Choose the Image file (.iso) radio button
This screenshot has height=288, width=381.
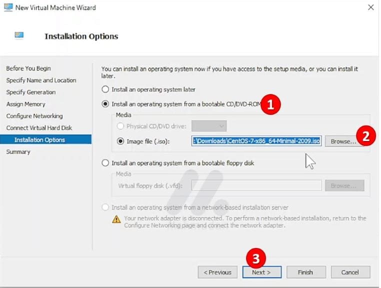point(120,141)
